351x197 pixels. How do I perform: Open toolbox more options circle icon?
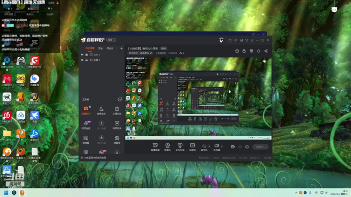120,99
